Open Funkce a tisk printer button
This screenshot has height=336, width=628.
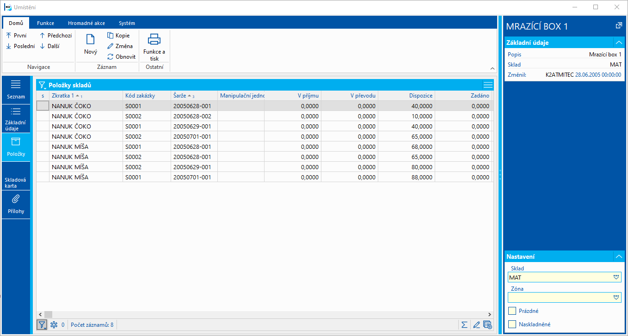click(154, 47)
